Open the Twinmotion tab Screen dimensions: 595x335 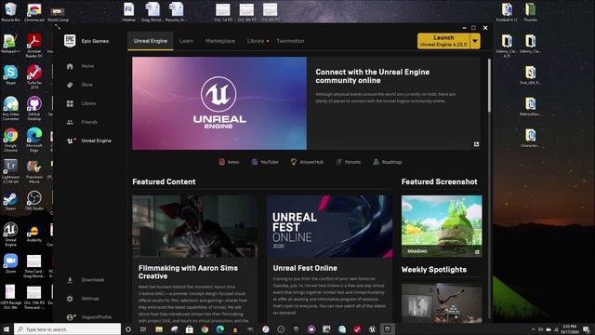290,41
